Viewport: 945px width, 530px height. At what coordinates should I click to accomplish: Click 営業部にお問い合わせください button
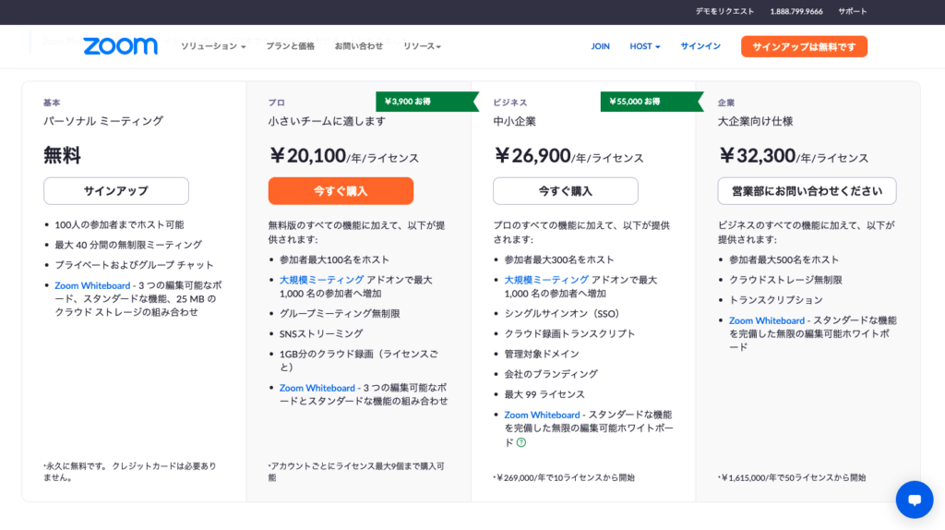click(x=807, y=191)
